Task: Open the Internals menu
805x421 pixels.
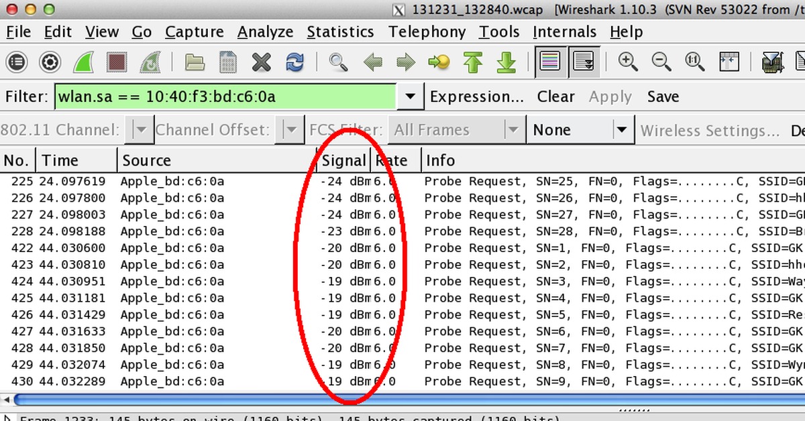Action: pos(564,32)
